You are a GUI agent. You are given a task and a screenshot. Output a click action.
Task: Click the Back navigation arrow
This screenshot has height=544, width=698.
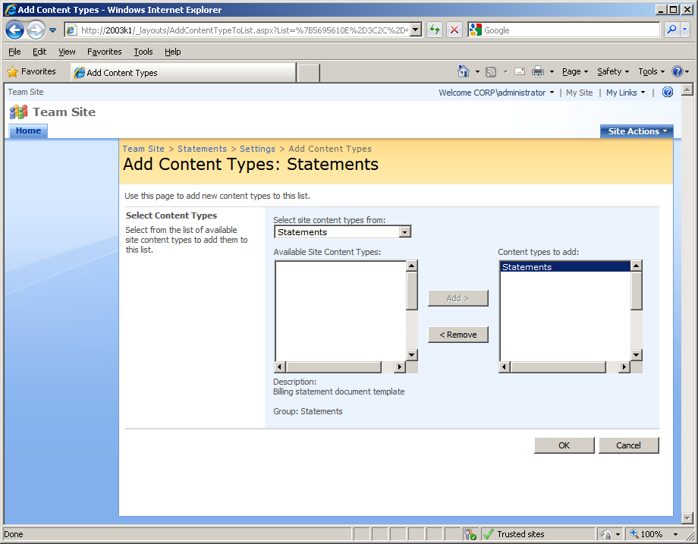tap(14, 30)
